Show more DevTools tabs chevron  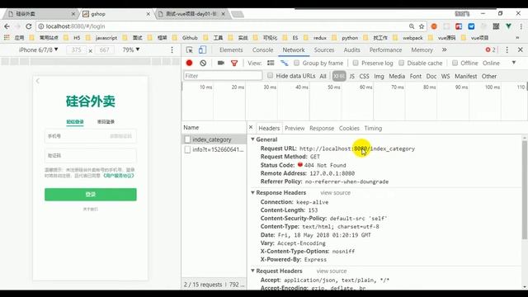pos(444,49)
